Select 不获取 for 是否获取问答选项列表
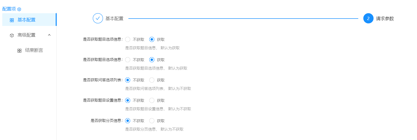The height and width of the screenshot is (140, 417). pos(128,80)
